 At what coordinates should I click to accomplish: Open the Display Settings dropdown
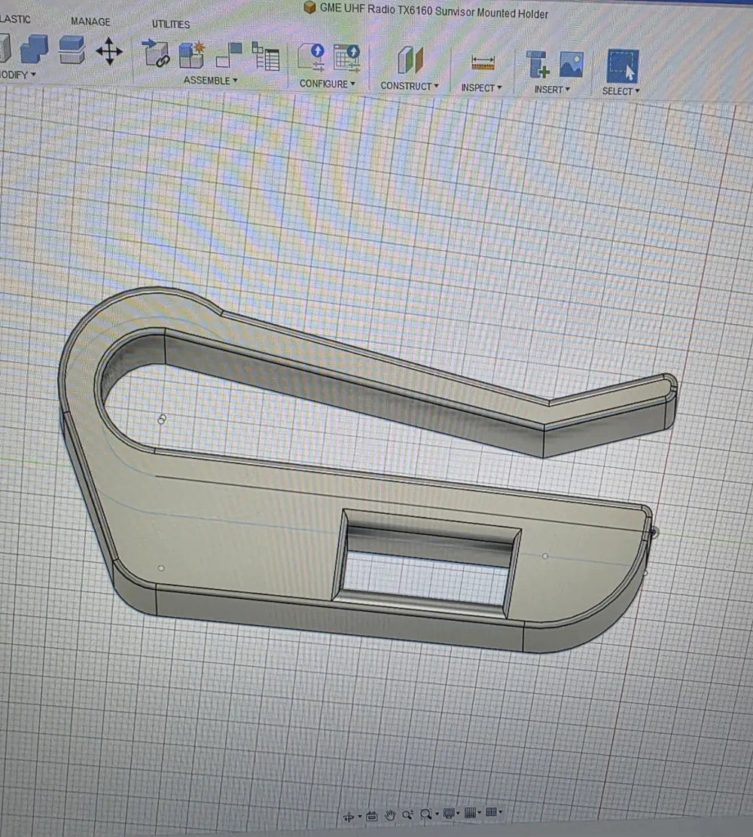[x=450, y=813]
